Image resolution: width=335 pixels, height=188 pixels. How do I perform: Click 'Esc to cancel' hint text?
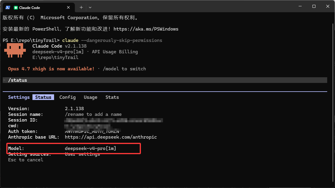coord(26,160)
